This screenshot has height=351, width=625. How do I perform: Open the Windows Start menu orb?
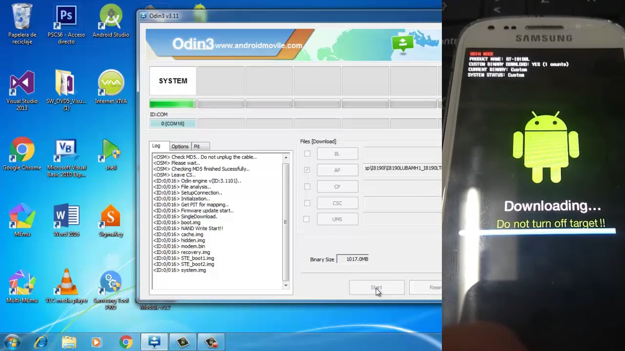12,342
